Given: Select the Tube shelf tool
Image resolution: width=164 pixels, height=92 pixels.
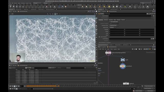Looking at the screenshot, I should point(17,7).
